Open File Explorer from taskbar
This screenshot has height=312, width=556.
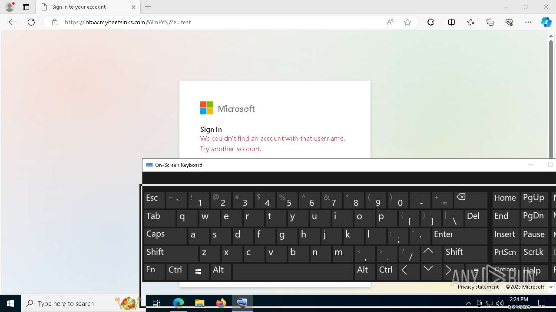(199, 303)
